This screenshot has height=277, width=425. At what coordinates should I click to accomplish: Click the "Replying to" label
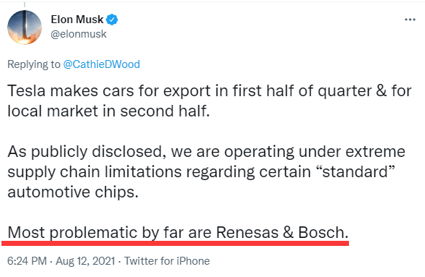point(34,64)
